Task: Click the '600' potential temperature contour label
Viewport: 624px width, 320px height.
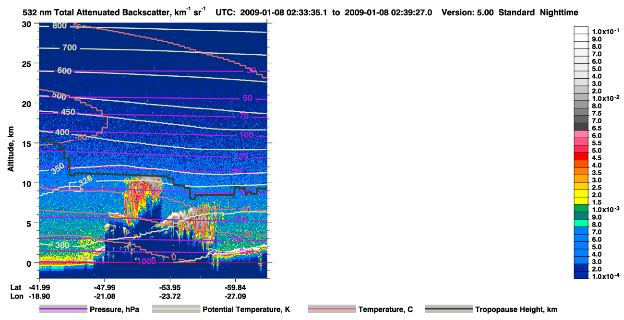Action: click(64, 71)
